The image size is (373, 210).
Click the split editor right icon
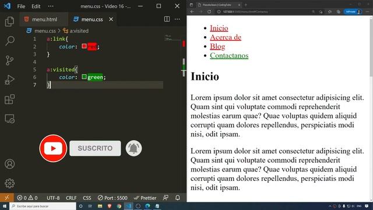pyautogui.click(x=167, y=19)
